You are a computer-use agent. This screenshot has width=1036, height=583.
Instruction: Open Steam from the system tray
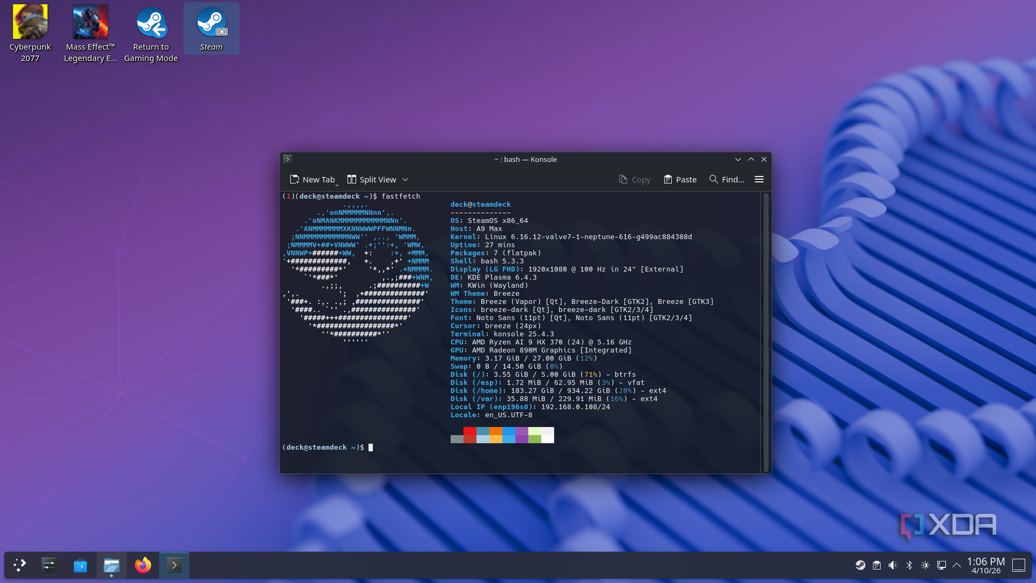click(860, 565)
